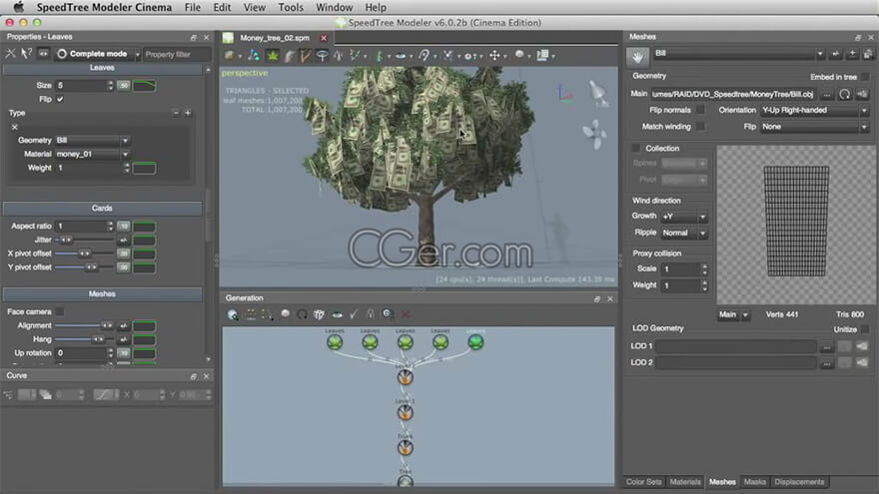Click plus icon to add leaf Type
Image resolution: width=879 pixels, height=494 pixels.
click(188, 113)
